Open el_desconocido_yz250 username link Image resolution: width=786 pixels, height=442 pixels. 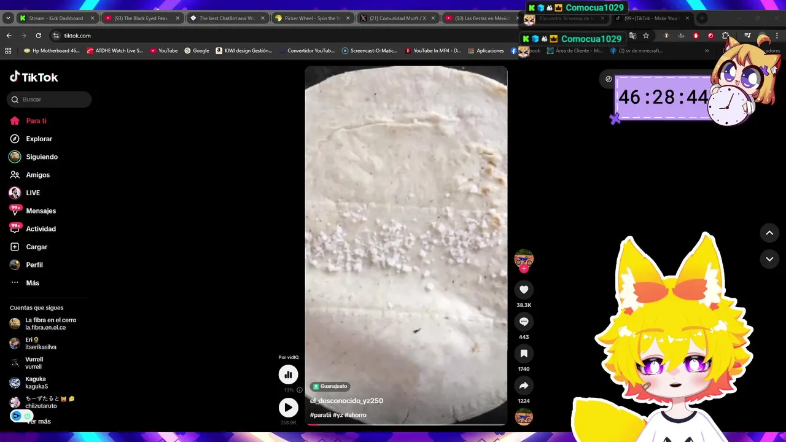(346, 401)
